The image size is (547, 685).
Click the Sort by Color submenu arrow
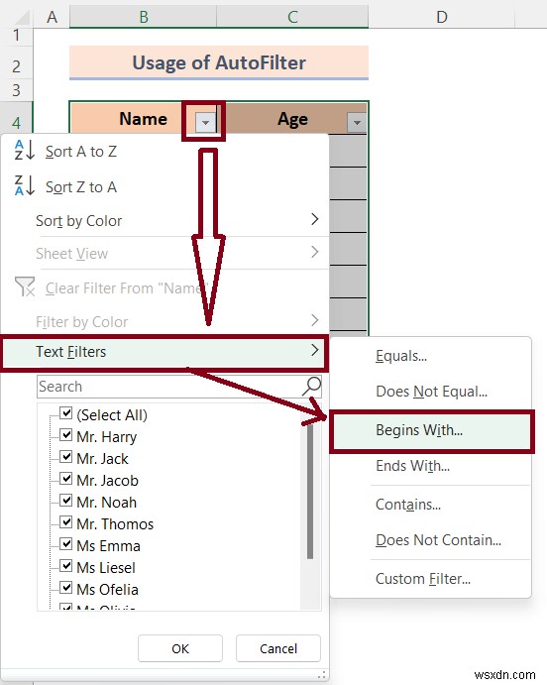coord(315,219)
